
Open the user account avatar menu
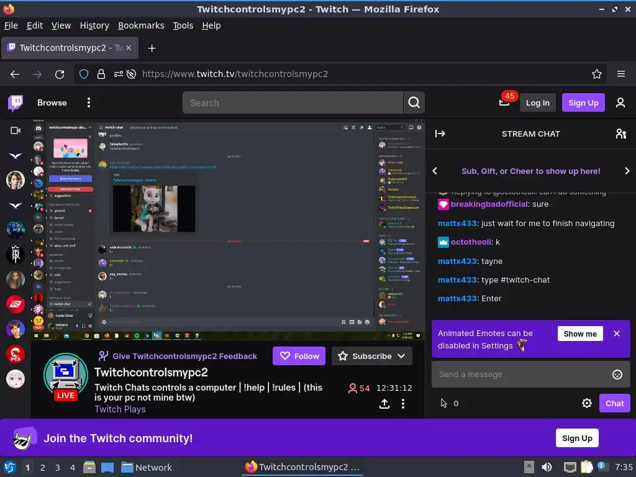[620, 102]
